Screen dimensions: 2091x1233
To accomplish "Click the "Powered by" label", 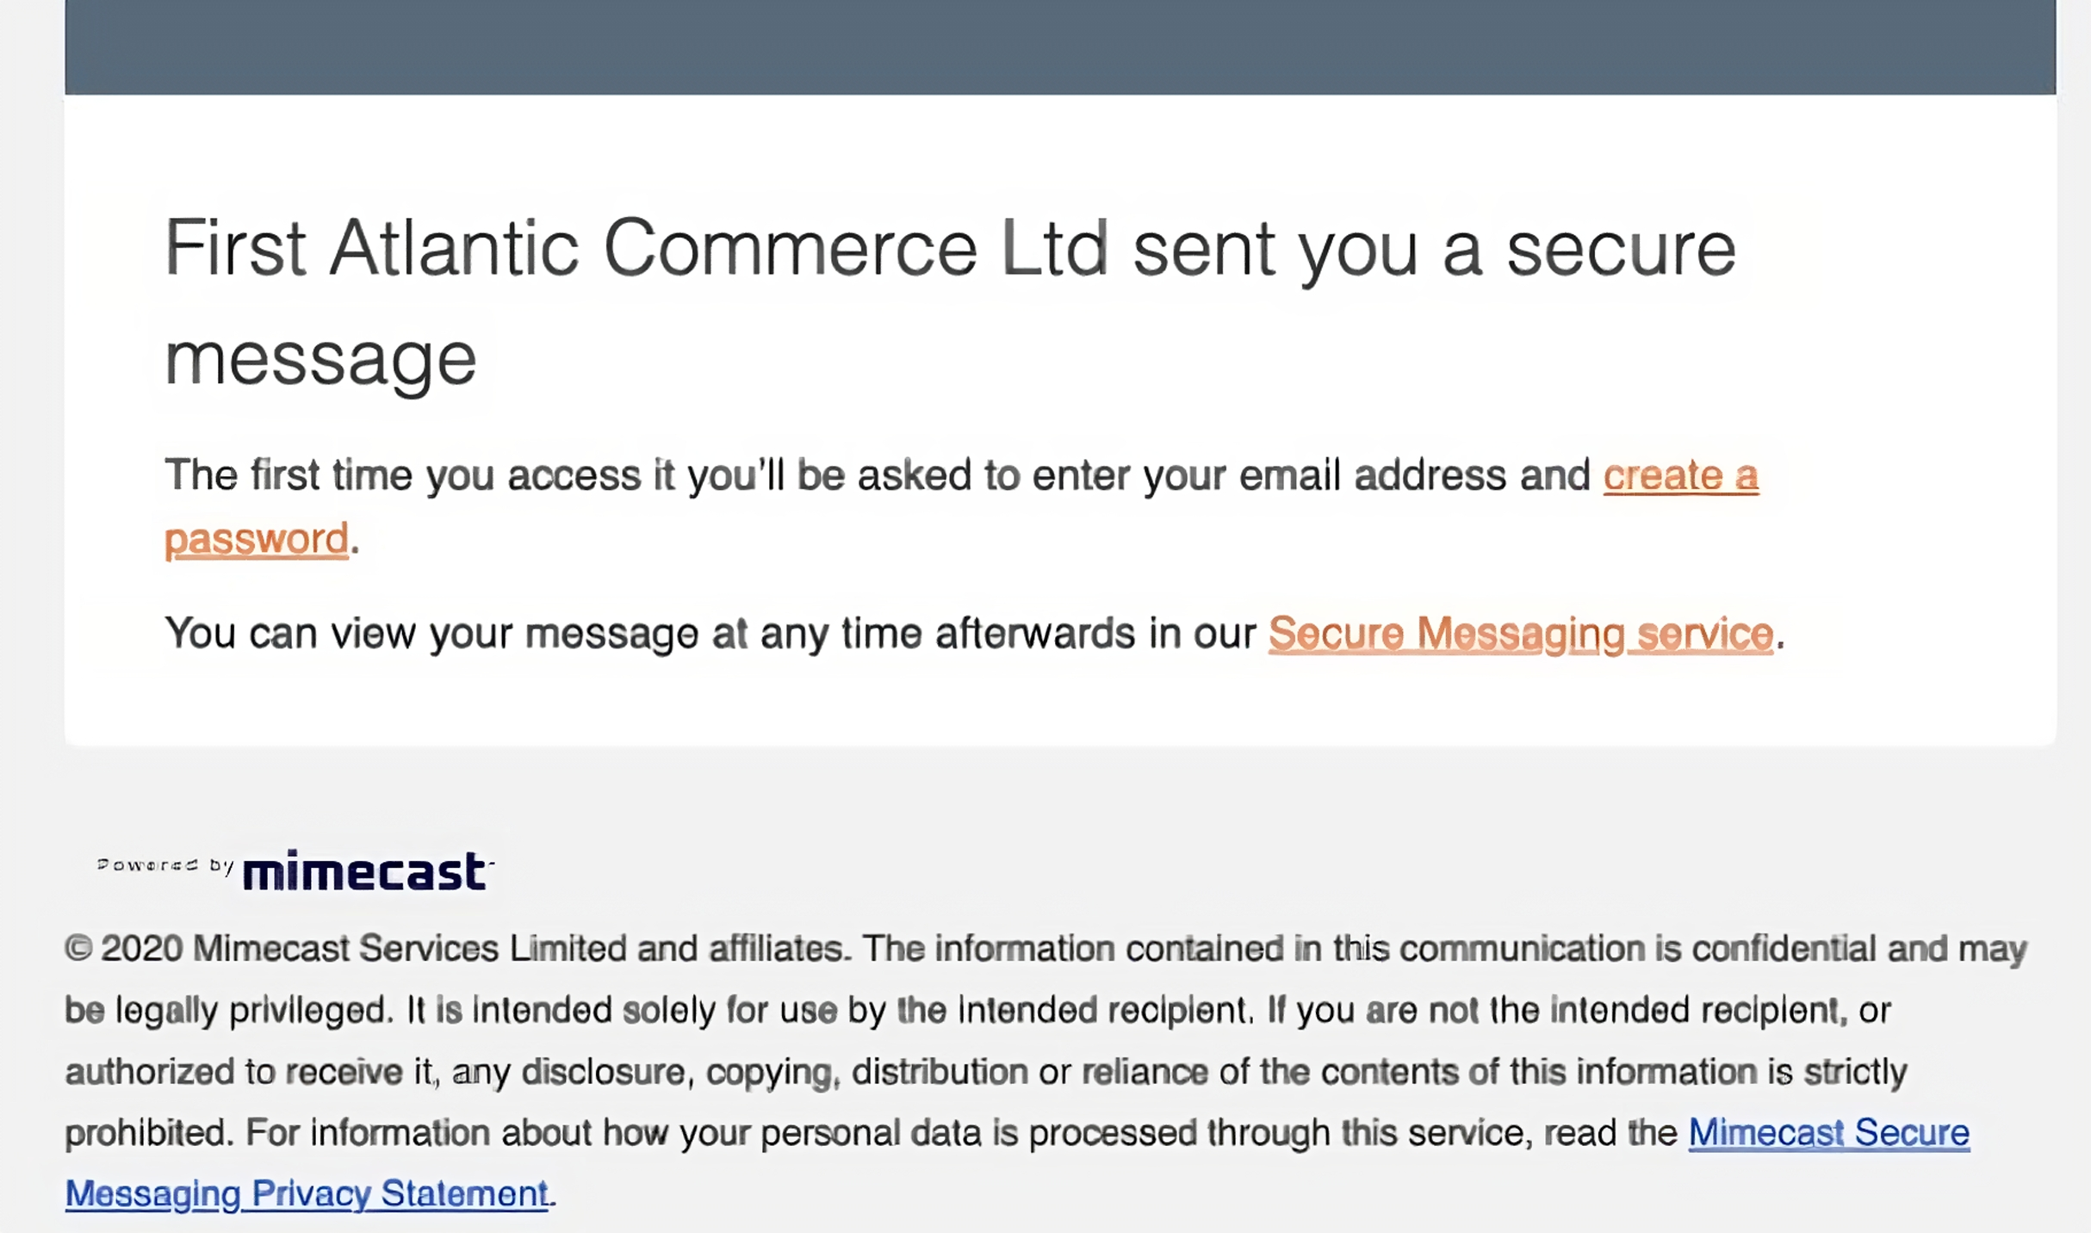I will pos(164,864).
